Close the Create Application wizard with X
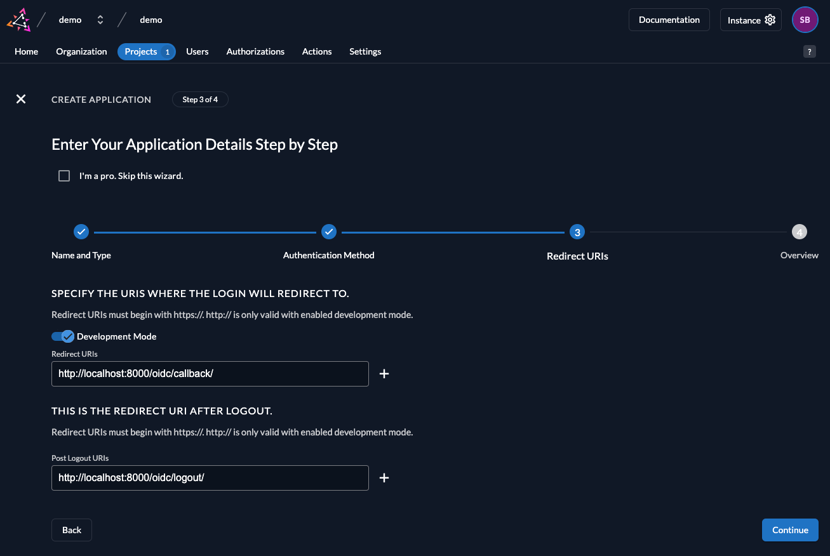The width and height of the screenshot is (830, 556). click(x=21, y=99)
